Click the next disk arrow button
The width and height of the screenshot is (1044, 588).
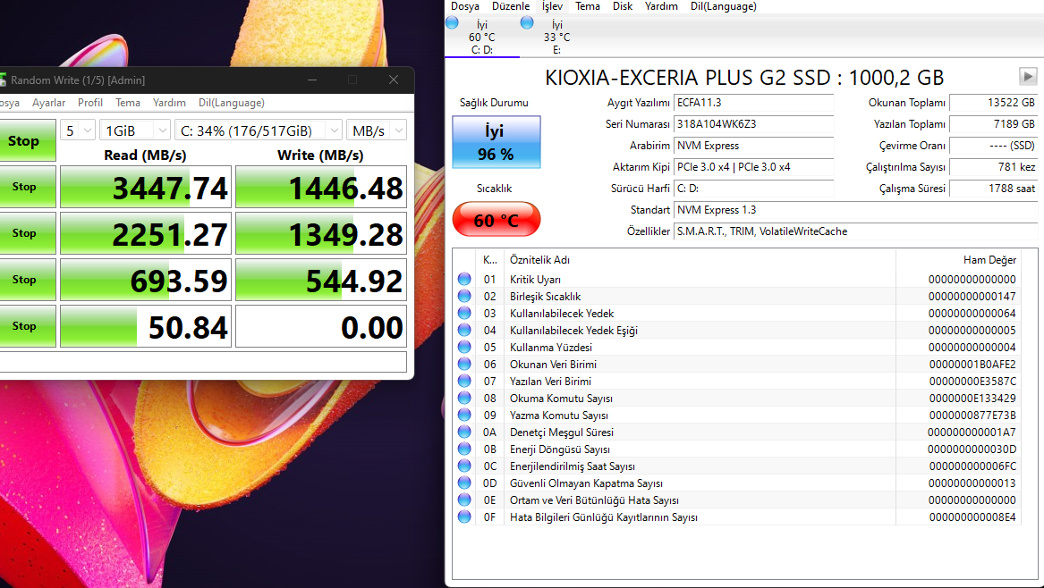1028,77
